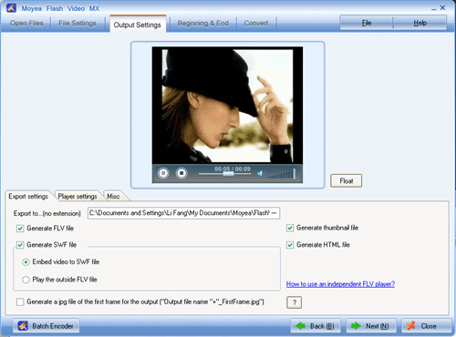Click the Moyea app logo icon
The width and height of the screenshot is (456, 337).
(12, 8)
